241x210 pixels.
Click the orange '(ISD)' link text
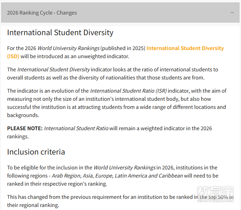13,56
